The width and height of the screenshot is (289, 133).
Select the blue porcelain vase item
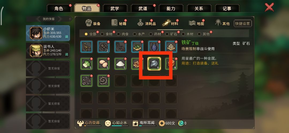coord(154,47)
